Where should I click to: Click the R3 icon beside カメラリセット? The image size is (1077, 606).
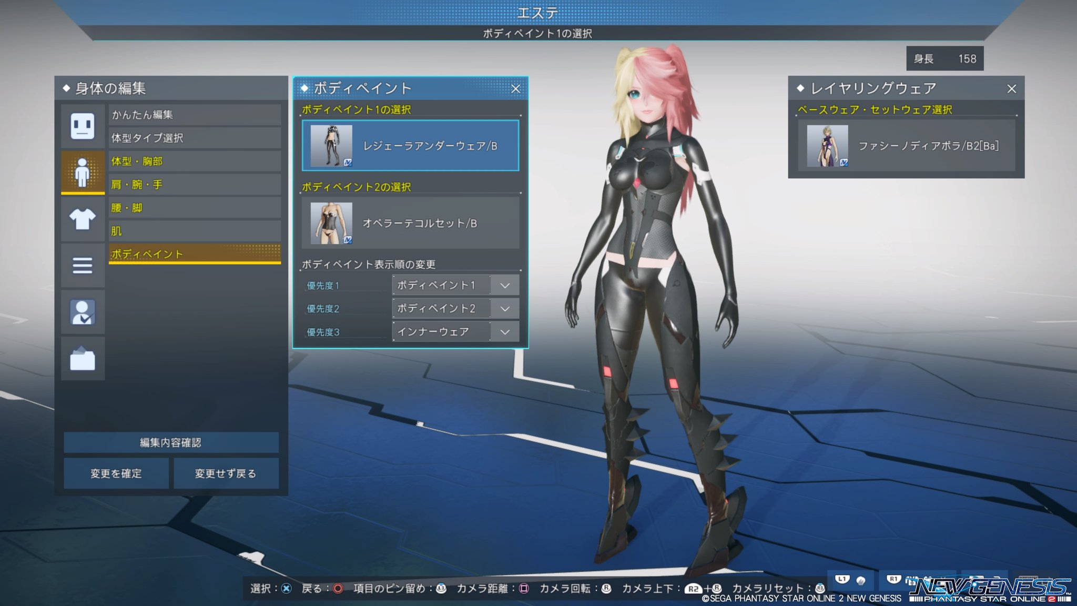coord(819,589)
